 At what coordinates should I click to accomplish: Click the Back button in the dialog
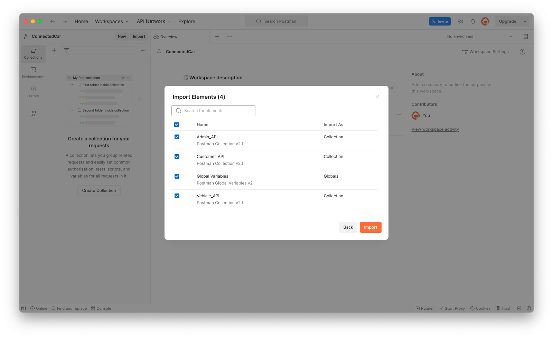(x=348, y=227)
